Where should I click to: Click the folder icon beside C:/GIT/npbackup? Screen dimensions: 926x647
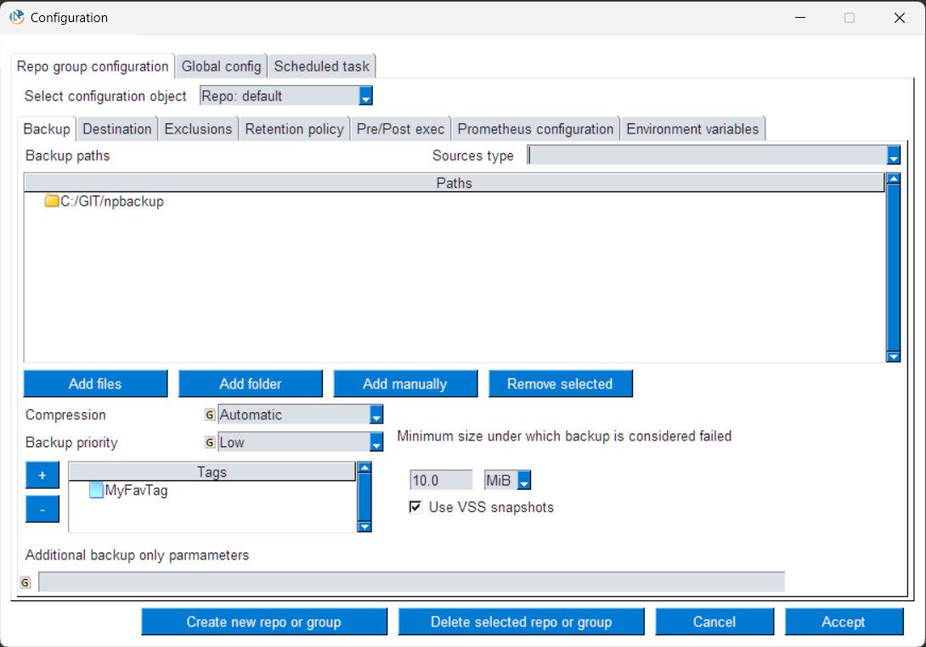(x=52, y=201)
